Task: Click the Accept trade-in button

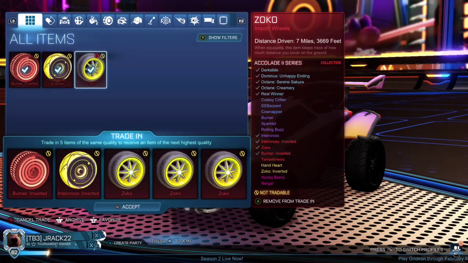Action: coord(127,207)
